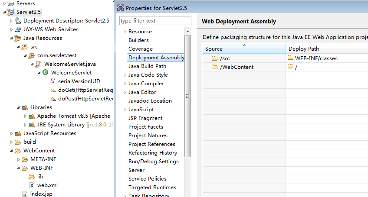Image resolution: width=368 pixels, height=197 pixels.
Task: Open the Targeted Runtimes page
Action: (152, 187)
